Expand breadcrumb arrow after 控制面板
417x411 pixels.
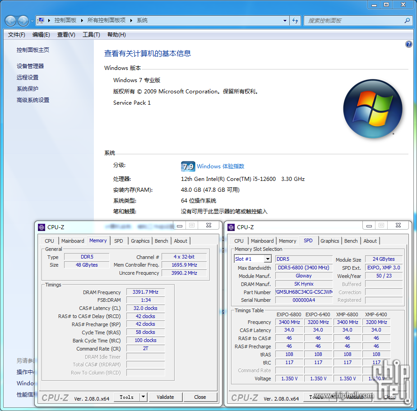click(82, 20)
